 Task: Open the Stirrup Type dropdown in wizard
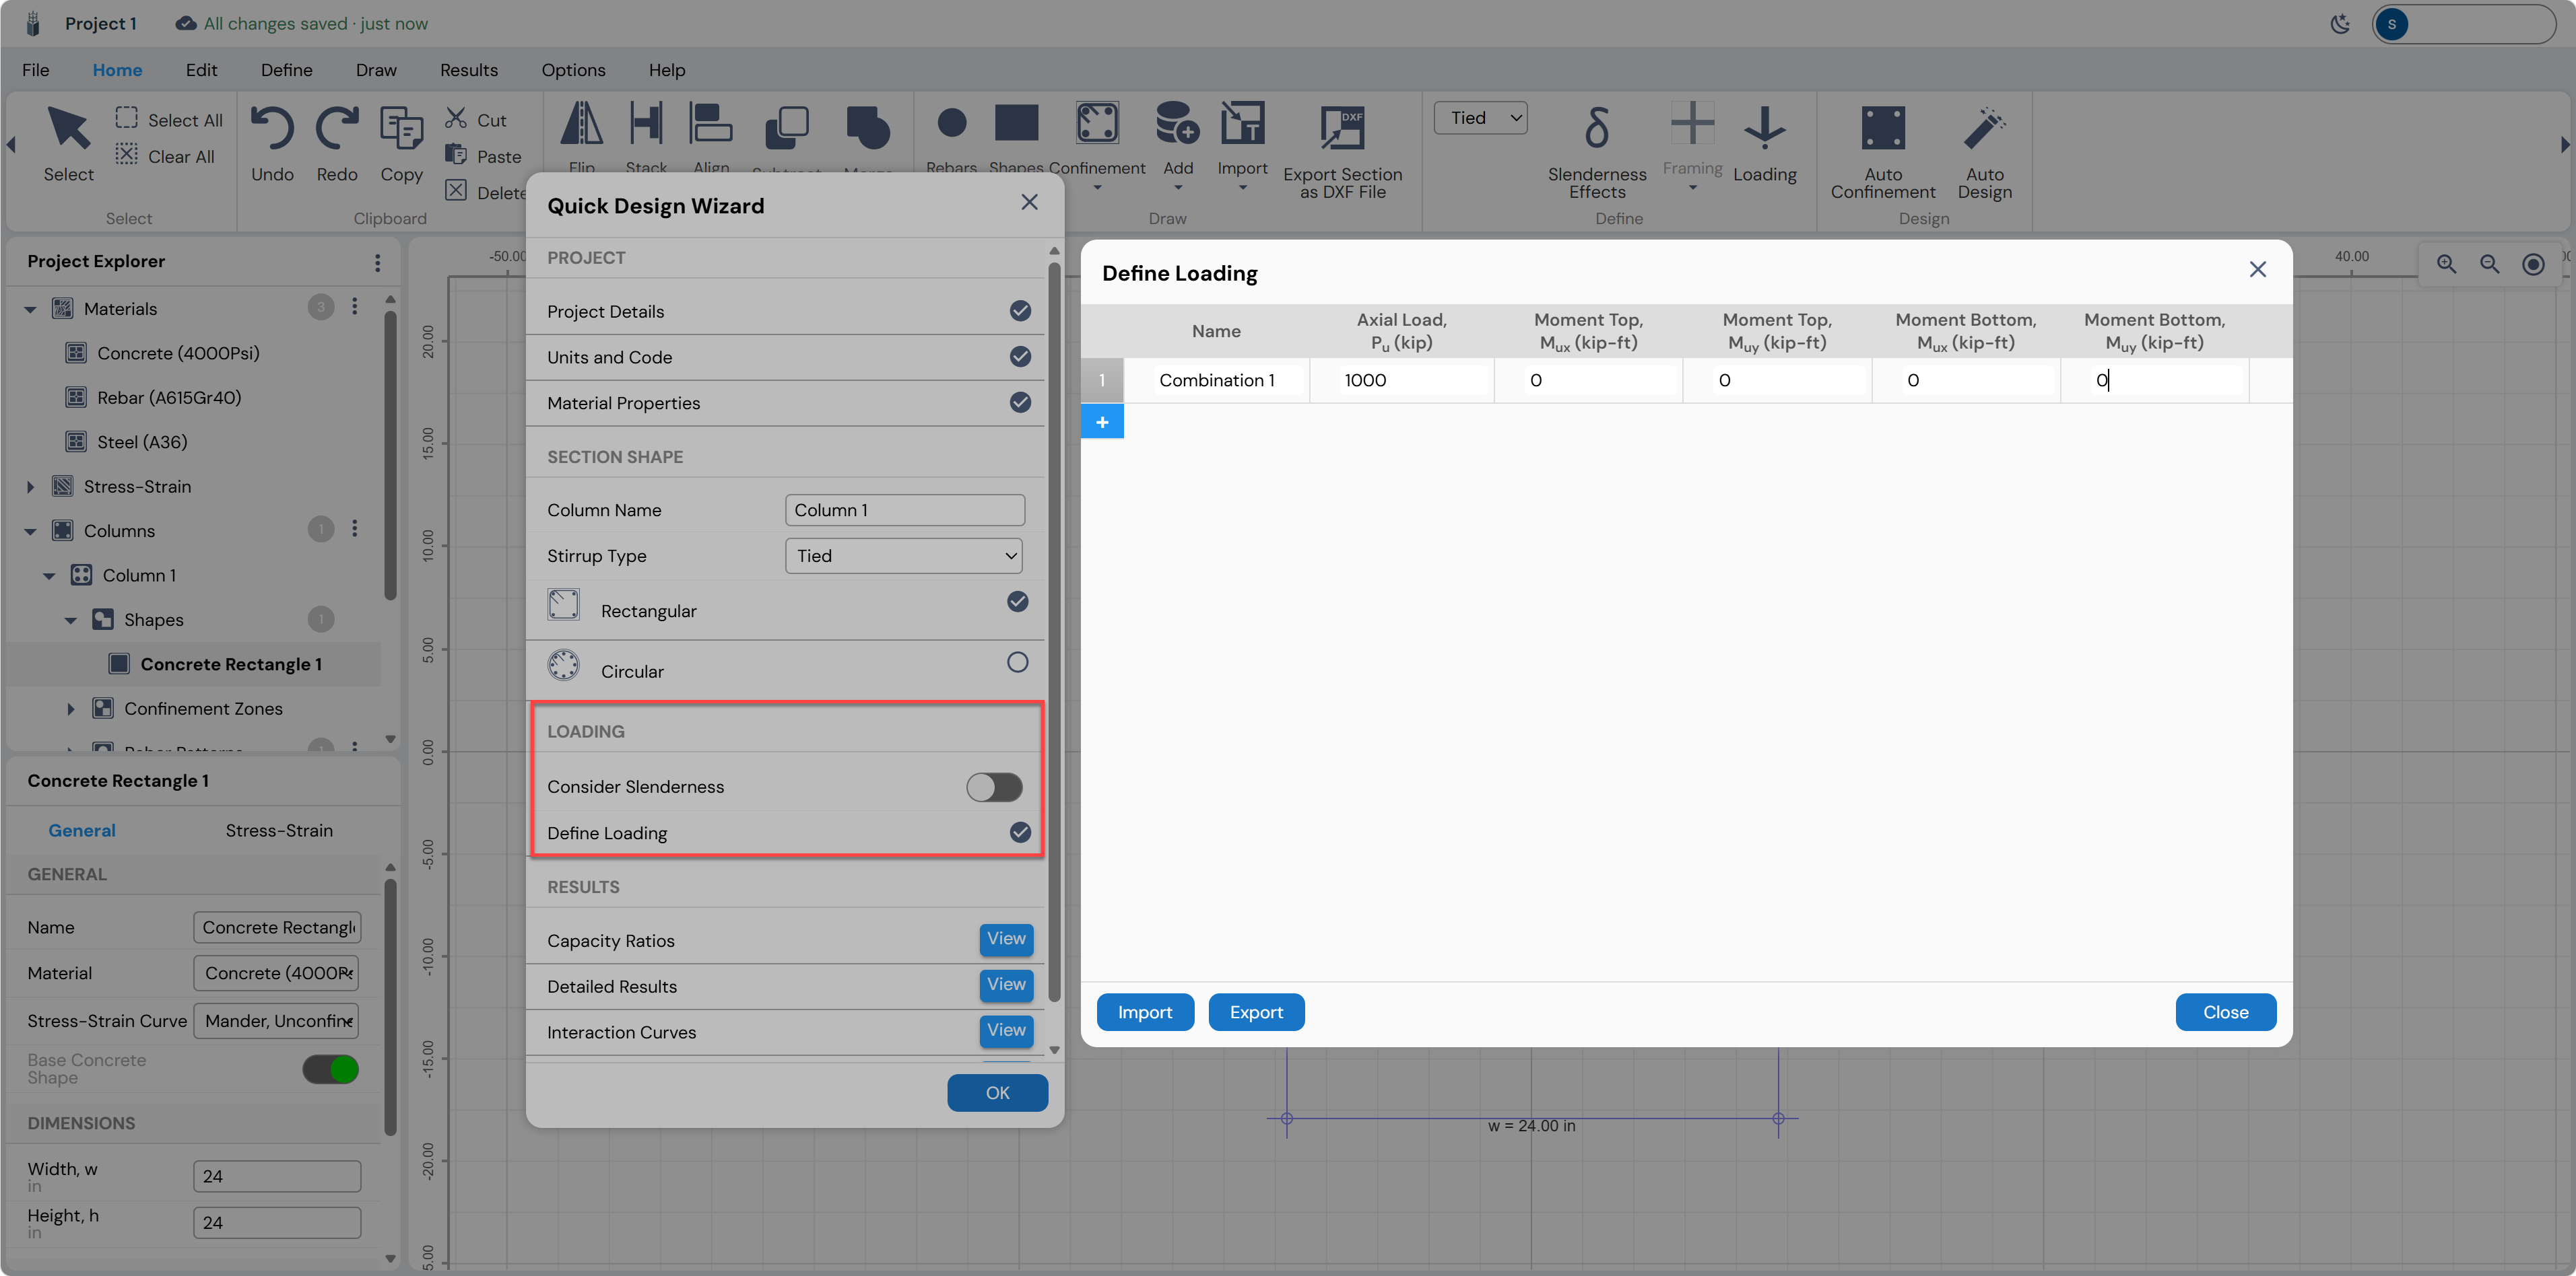[904, 556]
